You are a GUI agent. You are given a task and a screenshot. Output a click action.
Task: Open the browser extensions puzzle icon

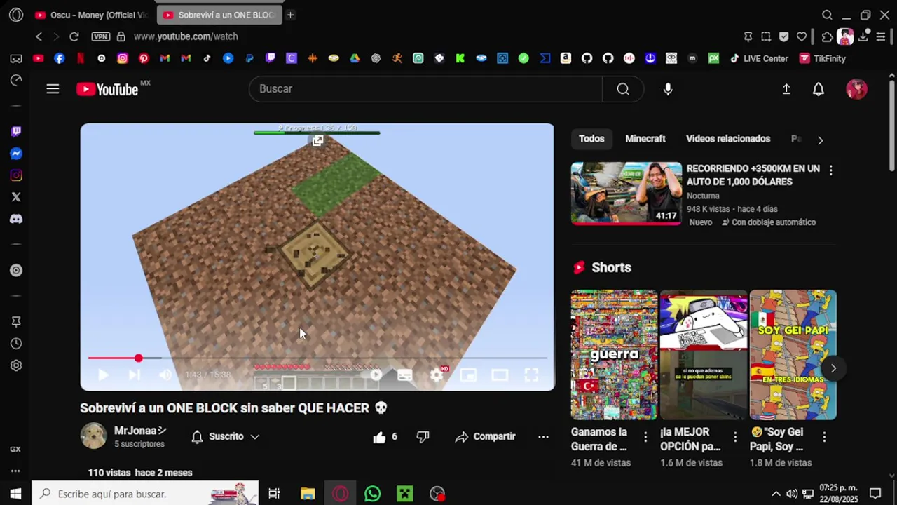[x=827, y=36]
